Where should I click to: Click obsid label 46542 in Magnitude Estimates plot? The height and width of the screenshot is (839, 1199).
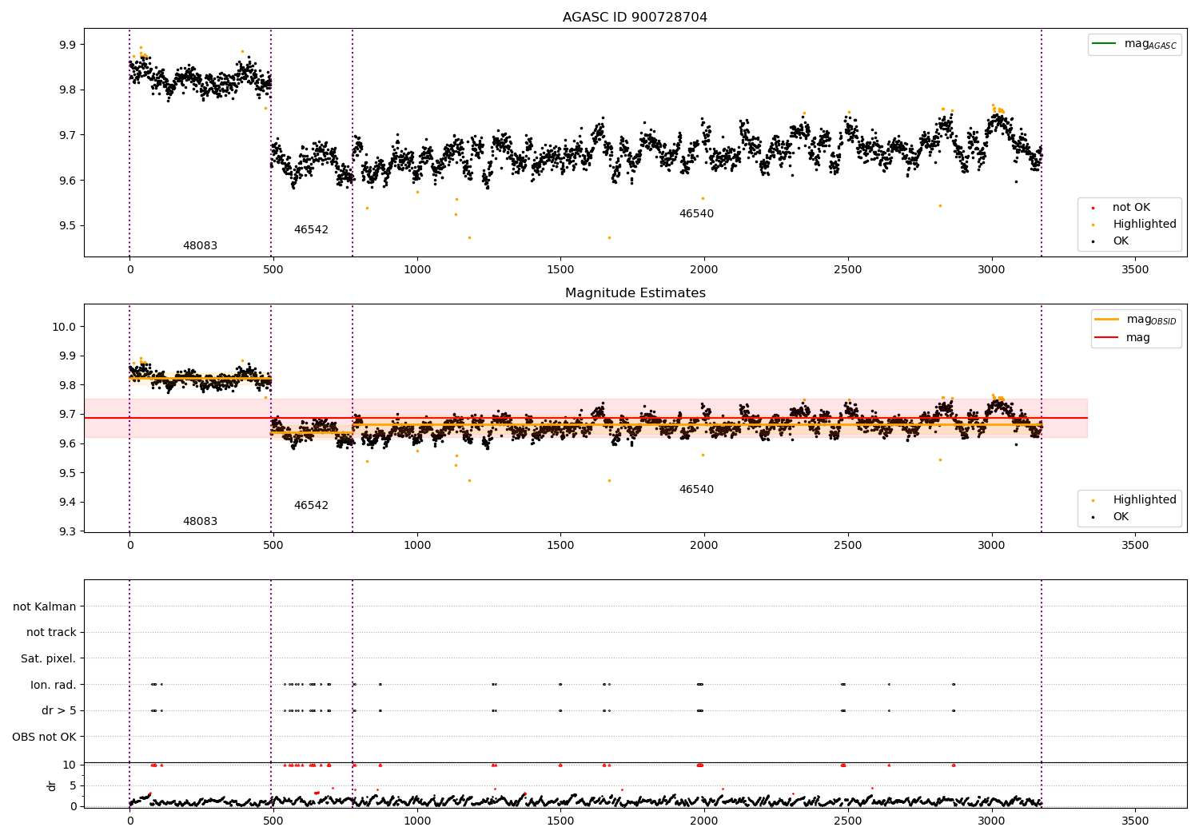tap(311, 506)
